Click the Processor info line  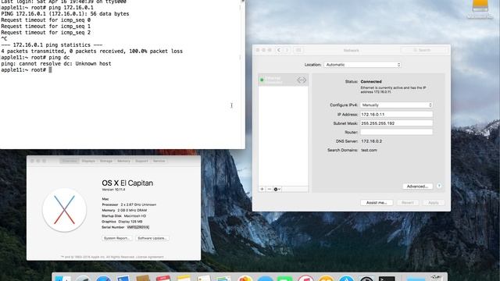(129, 205)
